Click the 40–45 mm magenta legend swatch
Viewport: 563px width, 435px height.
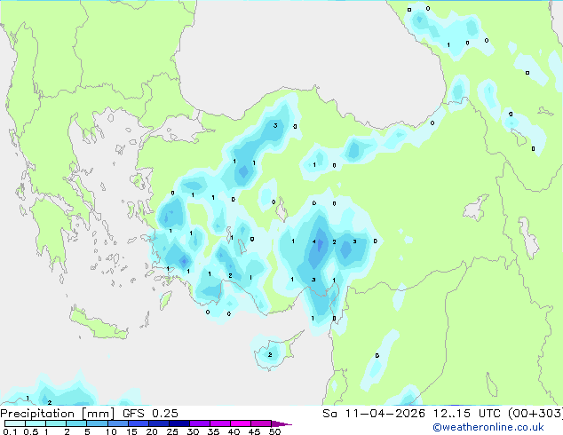coord(241,423)
